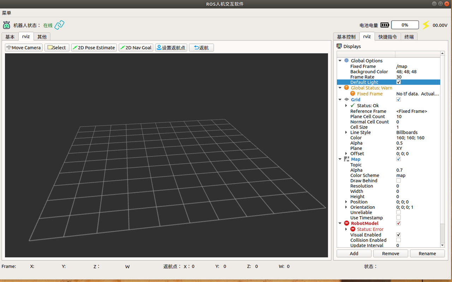Collapse the Grid tree node

[x=340, y=100]
